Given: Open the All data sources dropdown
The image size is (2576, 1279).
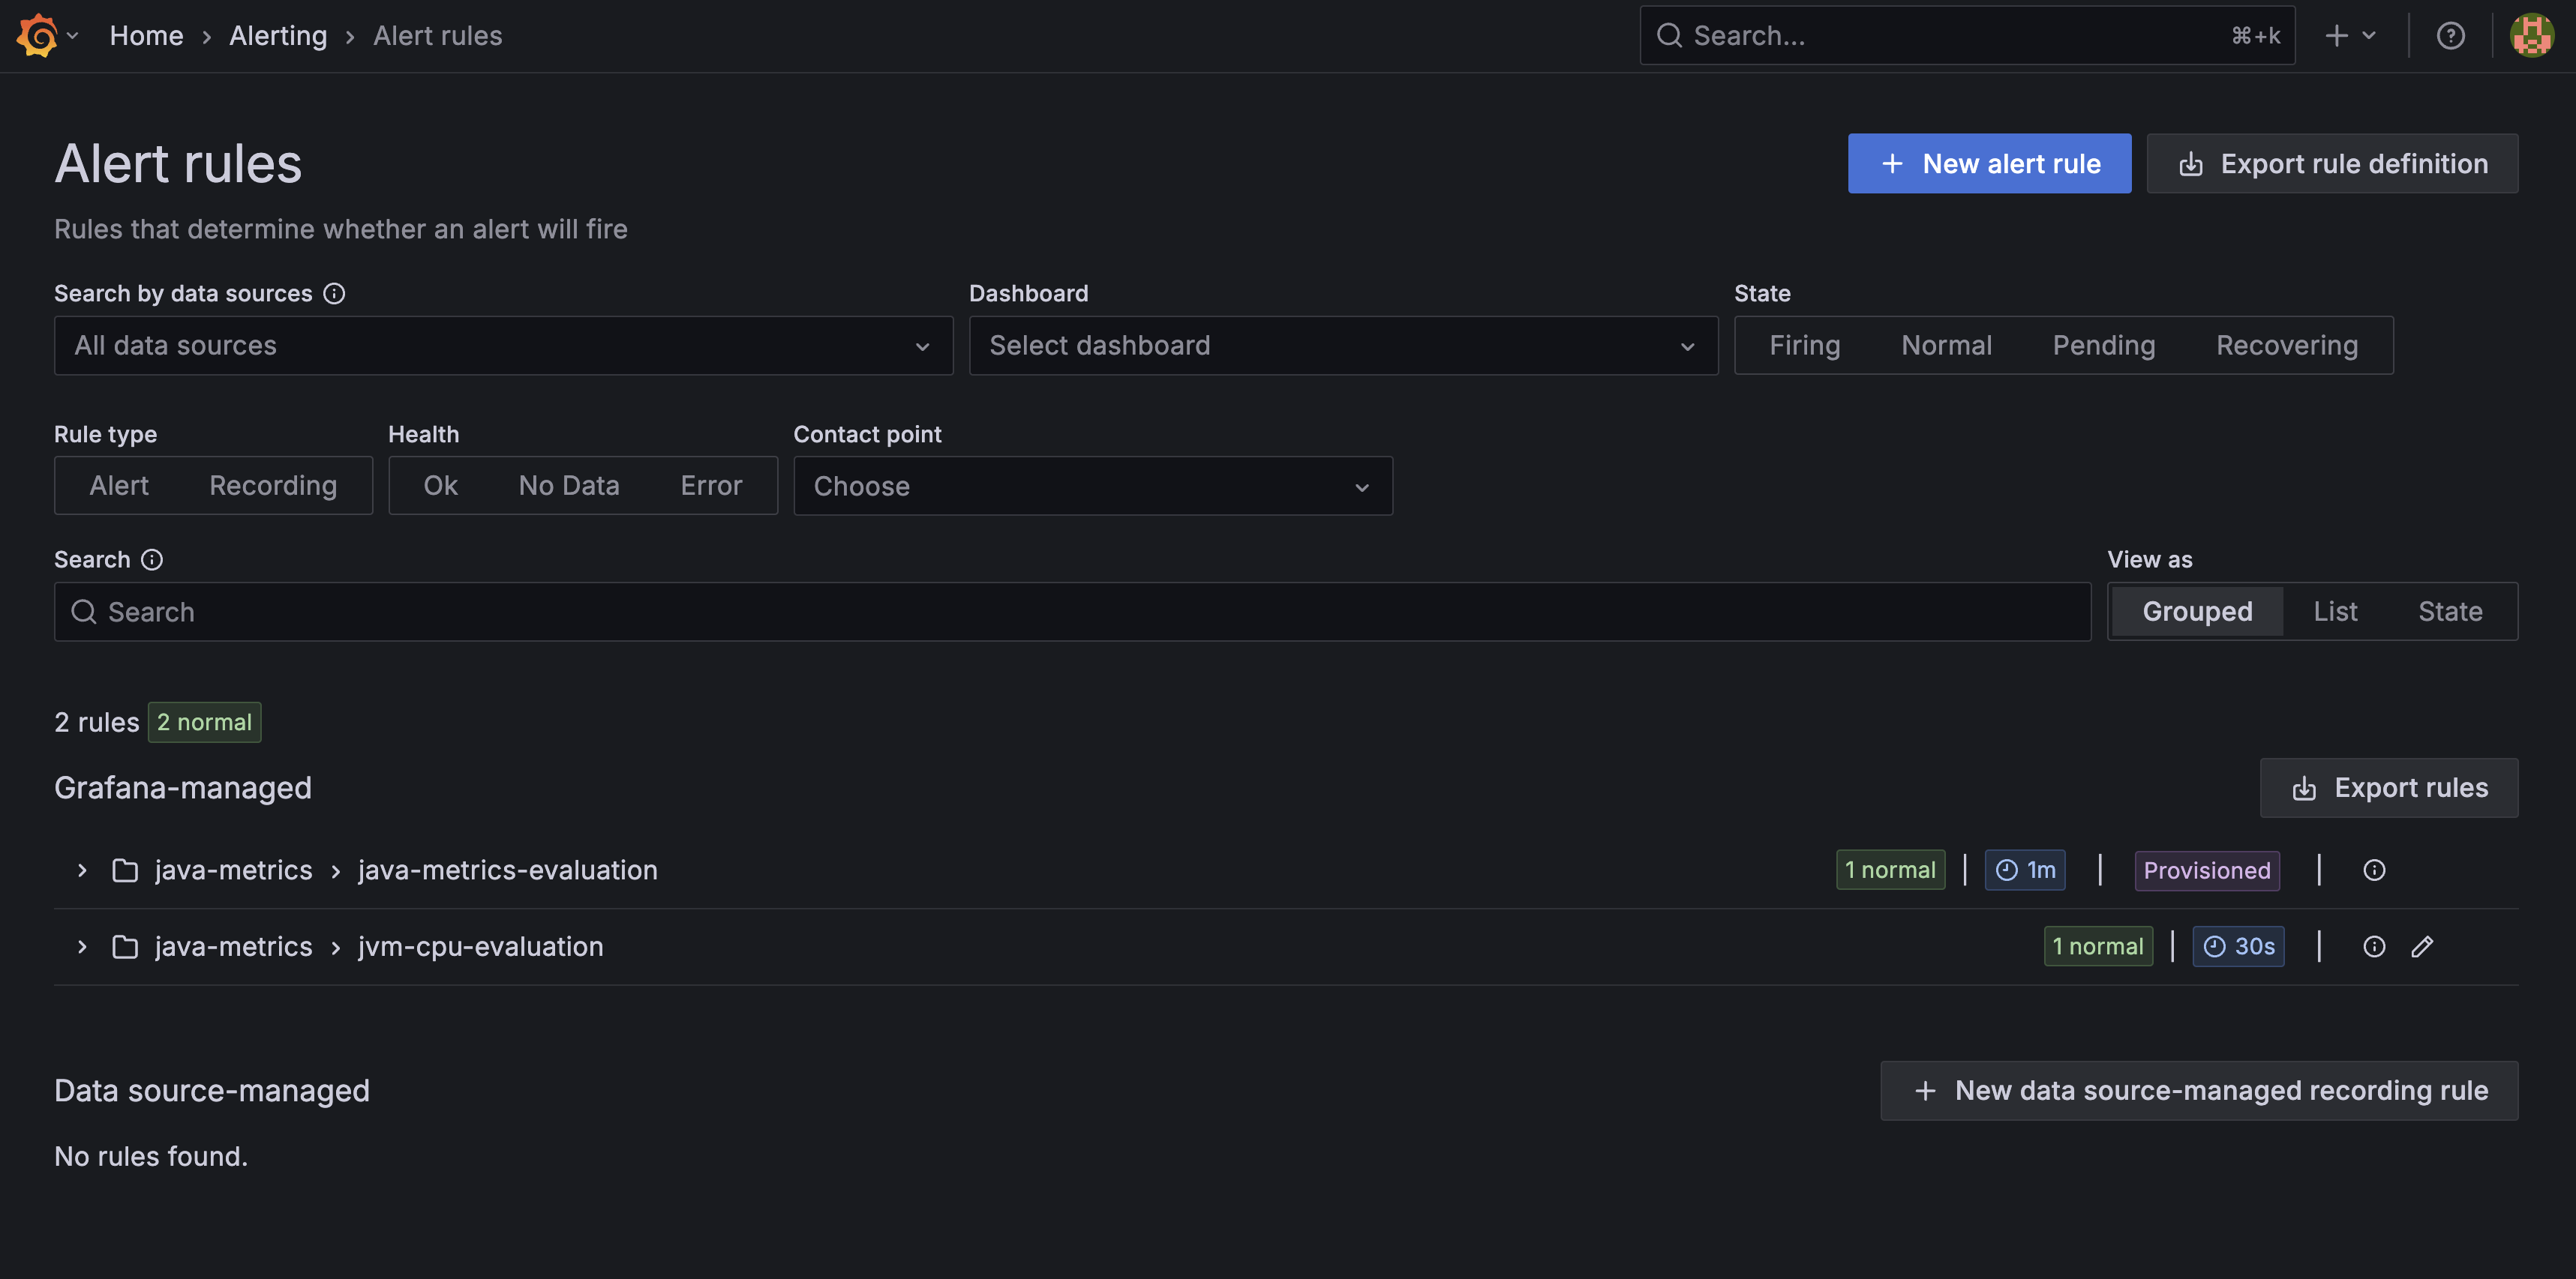Looking at the screenshot, I should (503, 346).
